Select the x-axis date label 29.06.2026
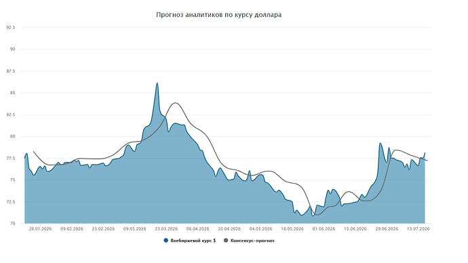 coord(387,228)
